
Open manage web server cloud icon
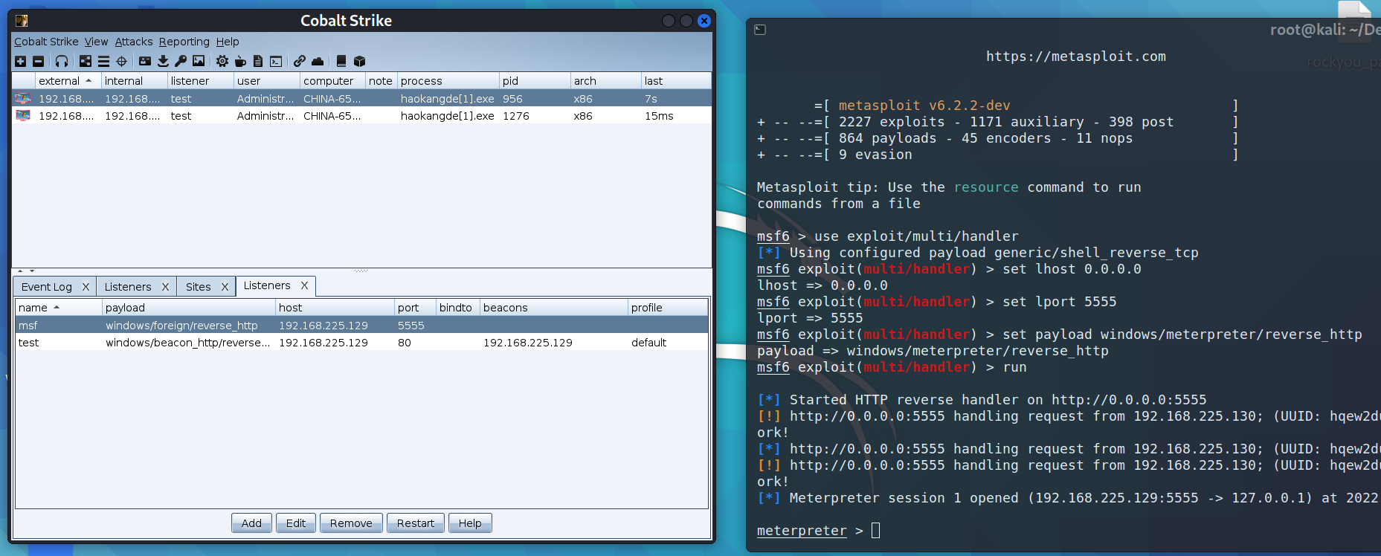318,62
